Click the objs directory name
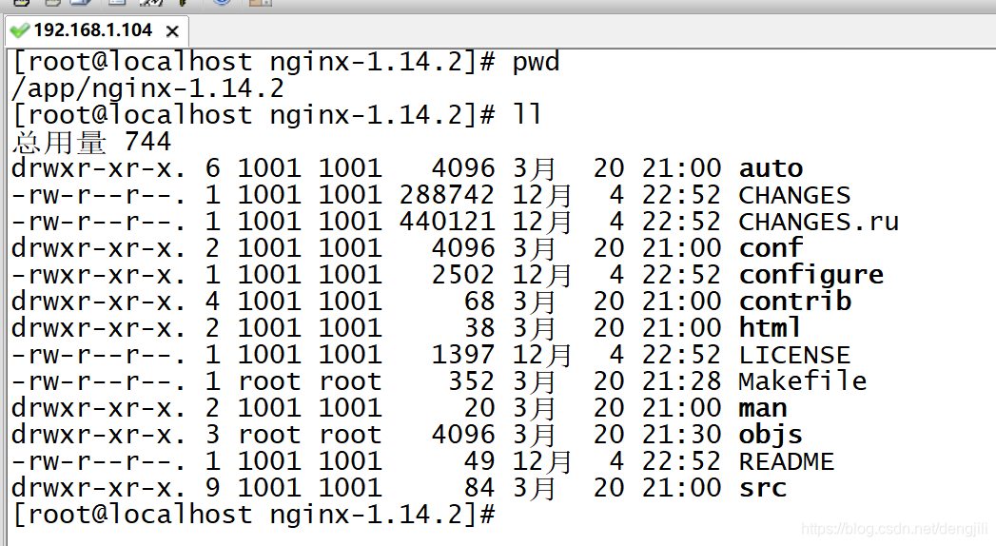 coord(771,436)
